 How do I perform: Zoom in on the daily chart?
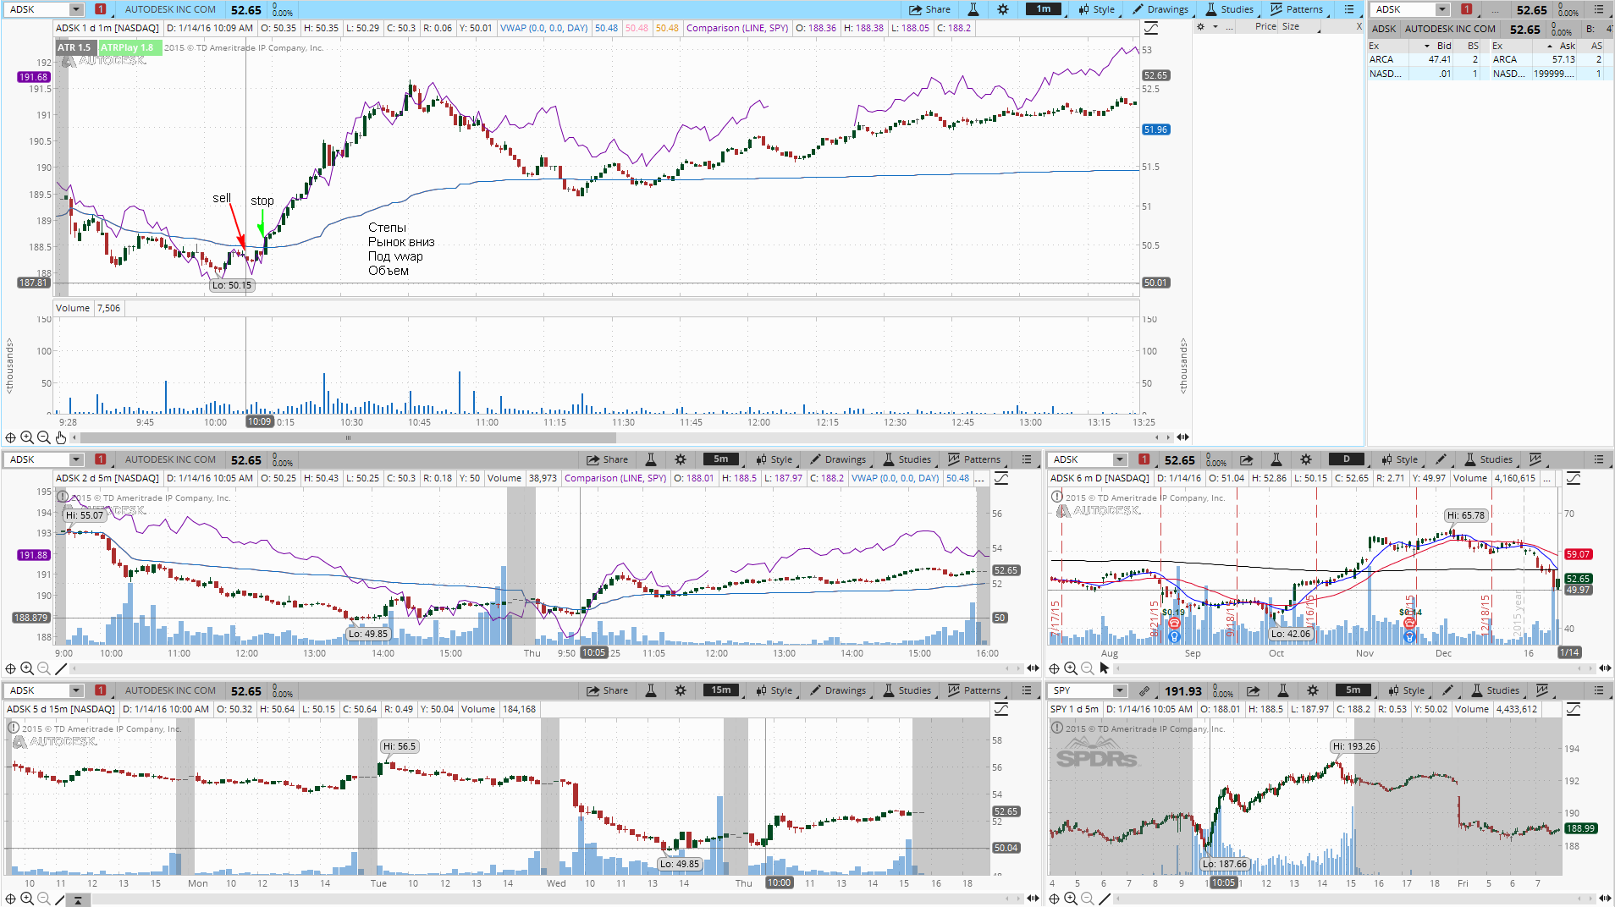coord(1071,668)
